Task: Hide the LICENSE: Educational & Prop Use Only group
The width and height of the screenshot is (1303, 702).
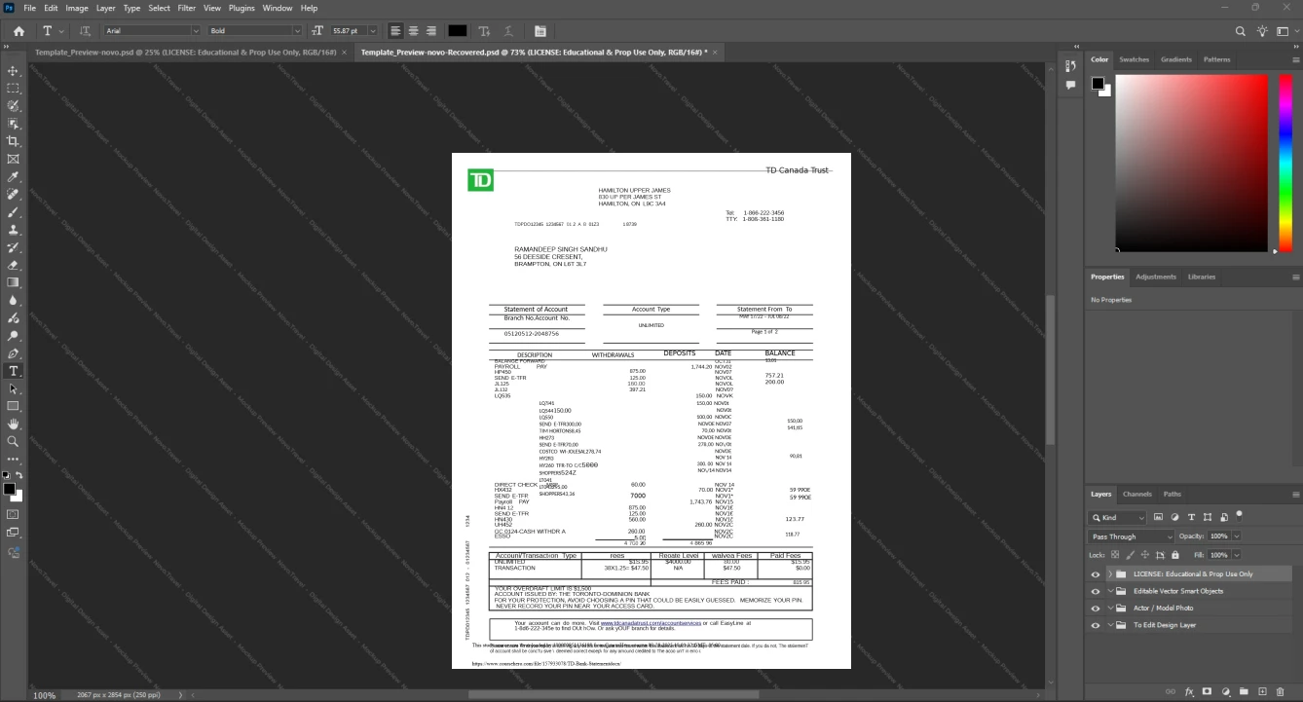Action: tap(1096, 574)
